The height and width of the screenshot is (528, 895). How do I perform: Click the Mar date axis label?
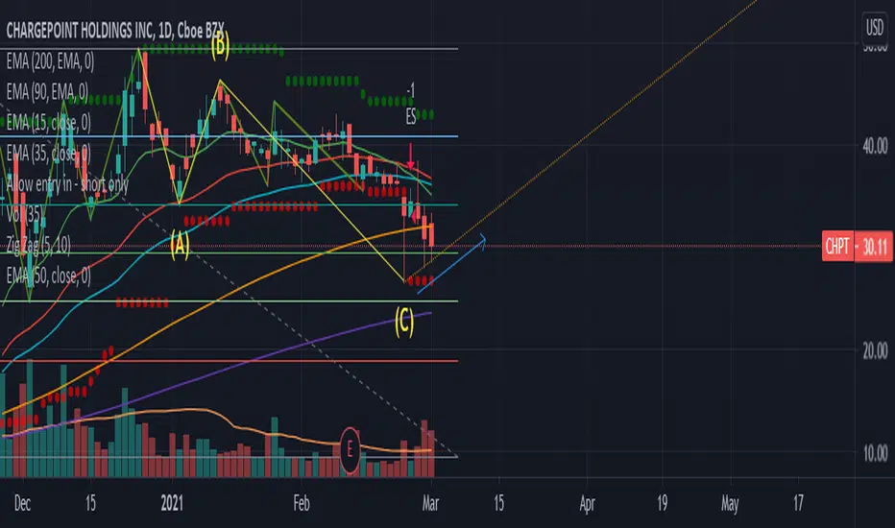430,503
